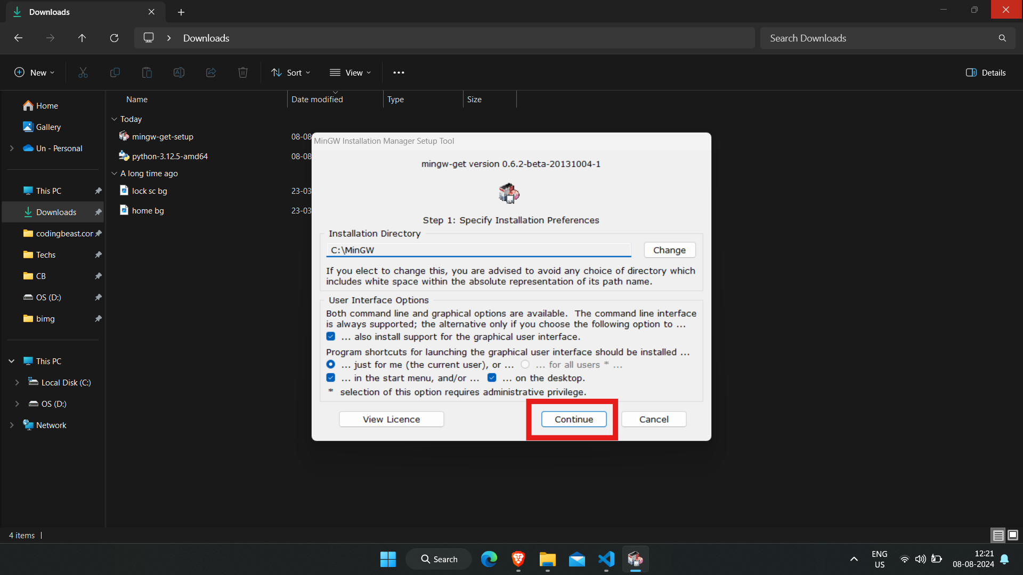The height and width of the screenshot is (575, 1023).
Task: Open the New item dropdown
Action: coord(35,72)
